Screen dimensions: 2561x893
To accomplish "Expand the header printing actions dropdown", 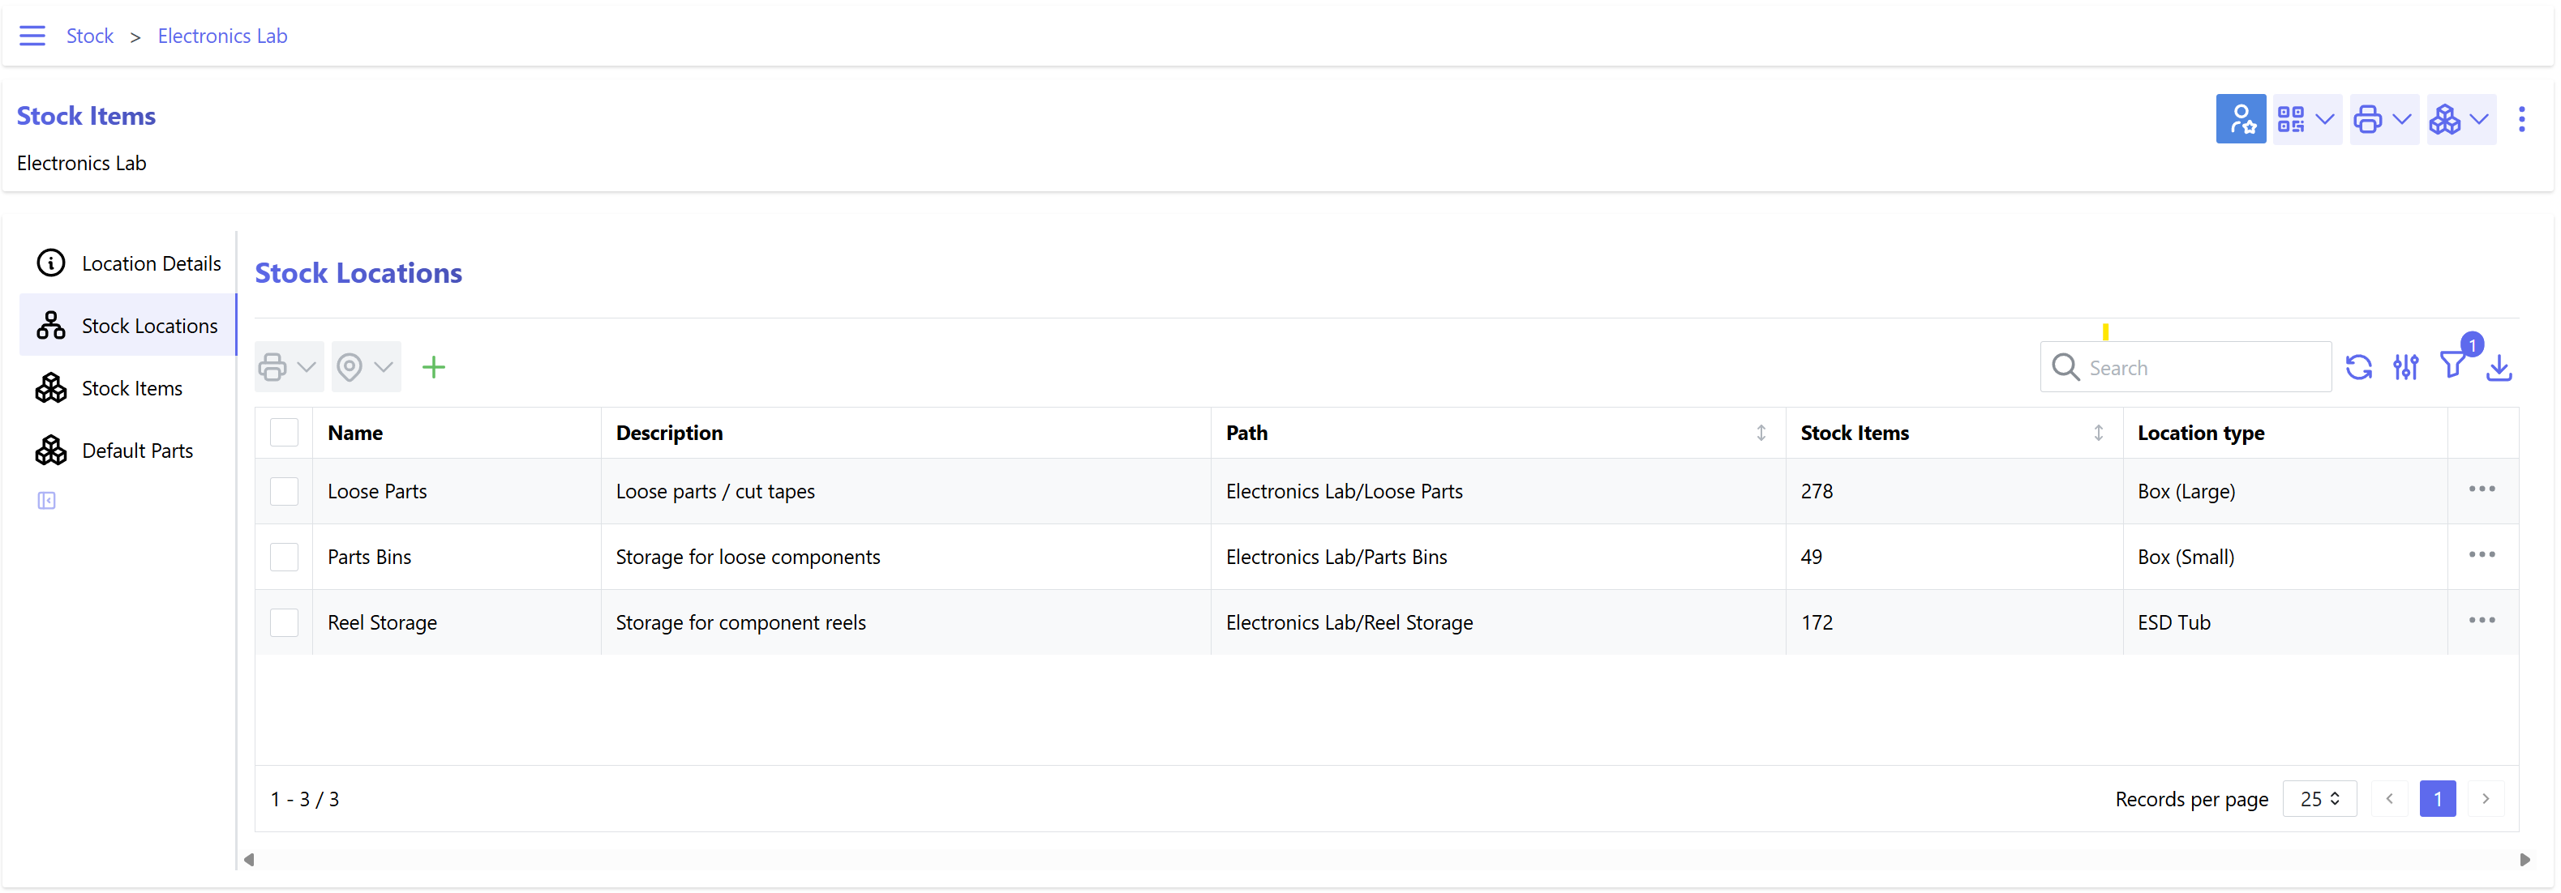I will click(x=2383, y=119).
